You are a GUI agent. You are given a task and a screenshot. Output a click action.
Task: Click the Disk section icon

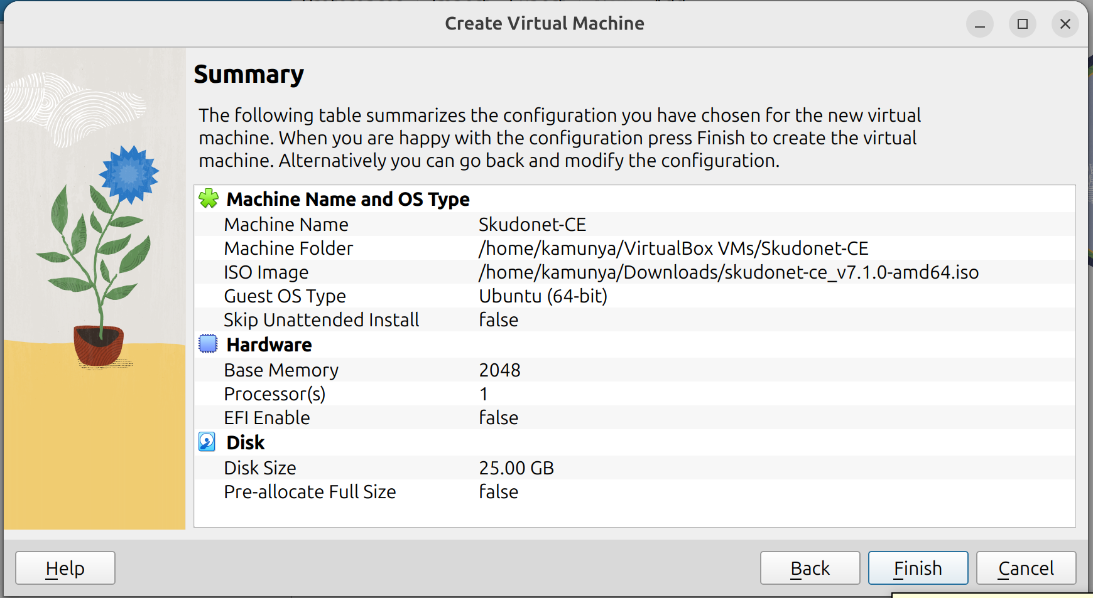(x=207, y=442)
